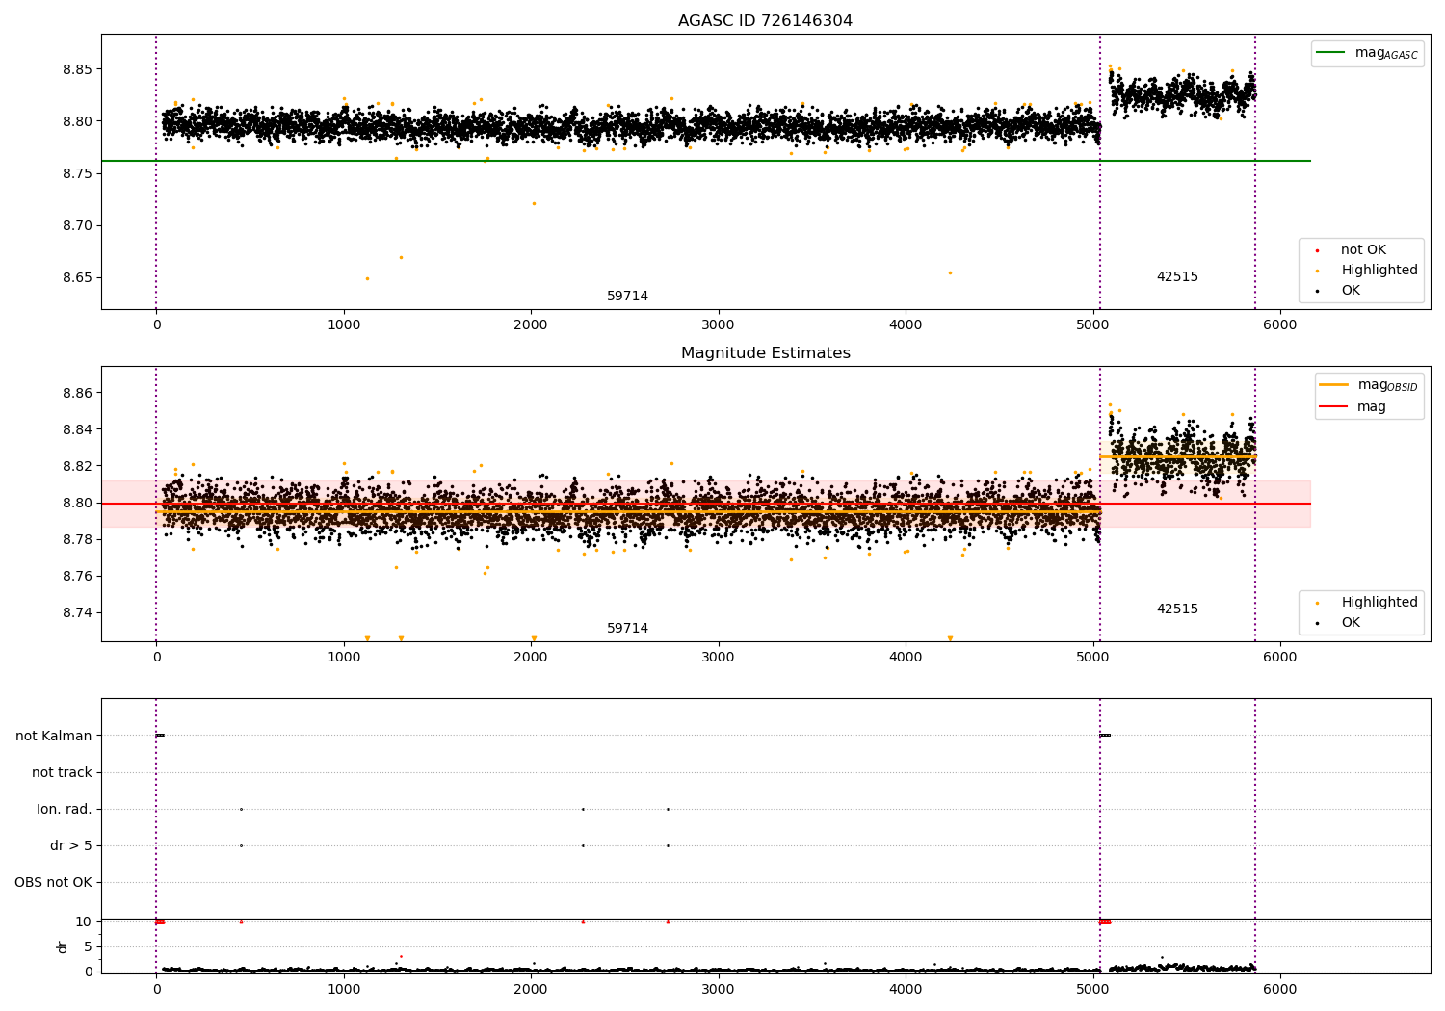The width and height of the screenshot is (1445, 1011).
Task: Click the 8.84 y-axis tick label
Action: (78, 429)
